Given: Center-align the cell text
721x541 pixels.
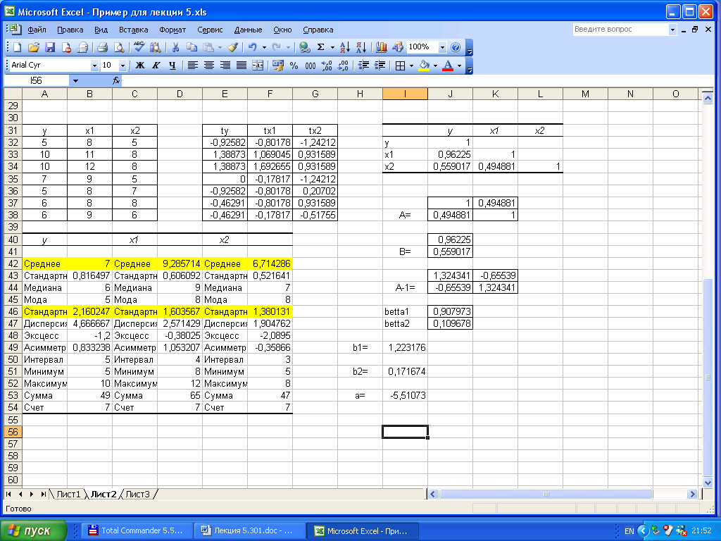Looking at the screenshot, I should pyautogui.click(x=208, y=66).
